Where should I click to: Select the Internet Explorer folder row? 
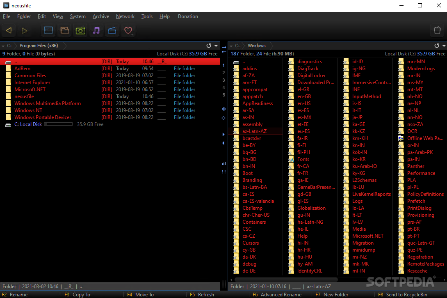tap(110, 83)
